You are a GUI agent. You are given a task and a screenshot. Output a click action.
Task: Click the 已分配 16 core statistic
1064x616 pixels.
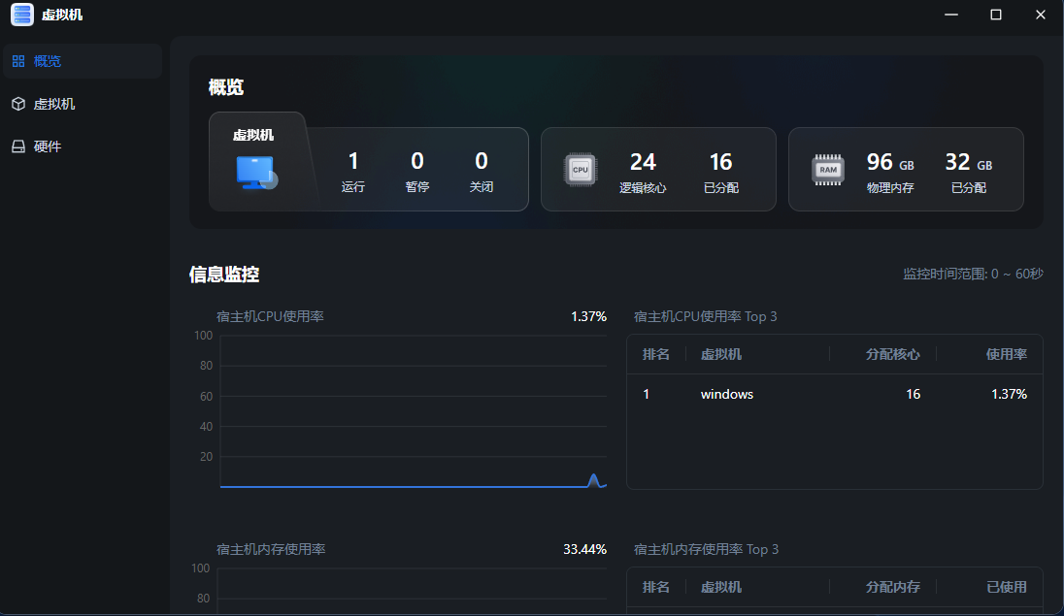(723, 170)
